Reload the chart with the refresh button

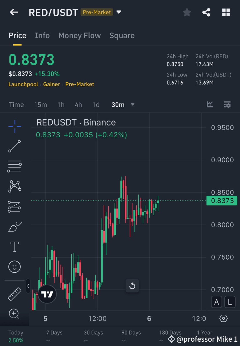coord(132,286)
